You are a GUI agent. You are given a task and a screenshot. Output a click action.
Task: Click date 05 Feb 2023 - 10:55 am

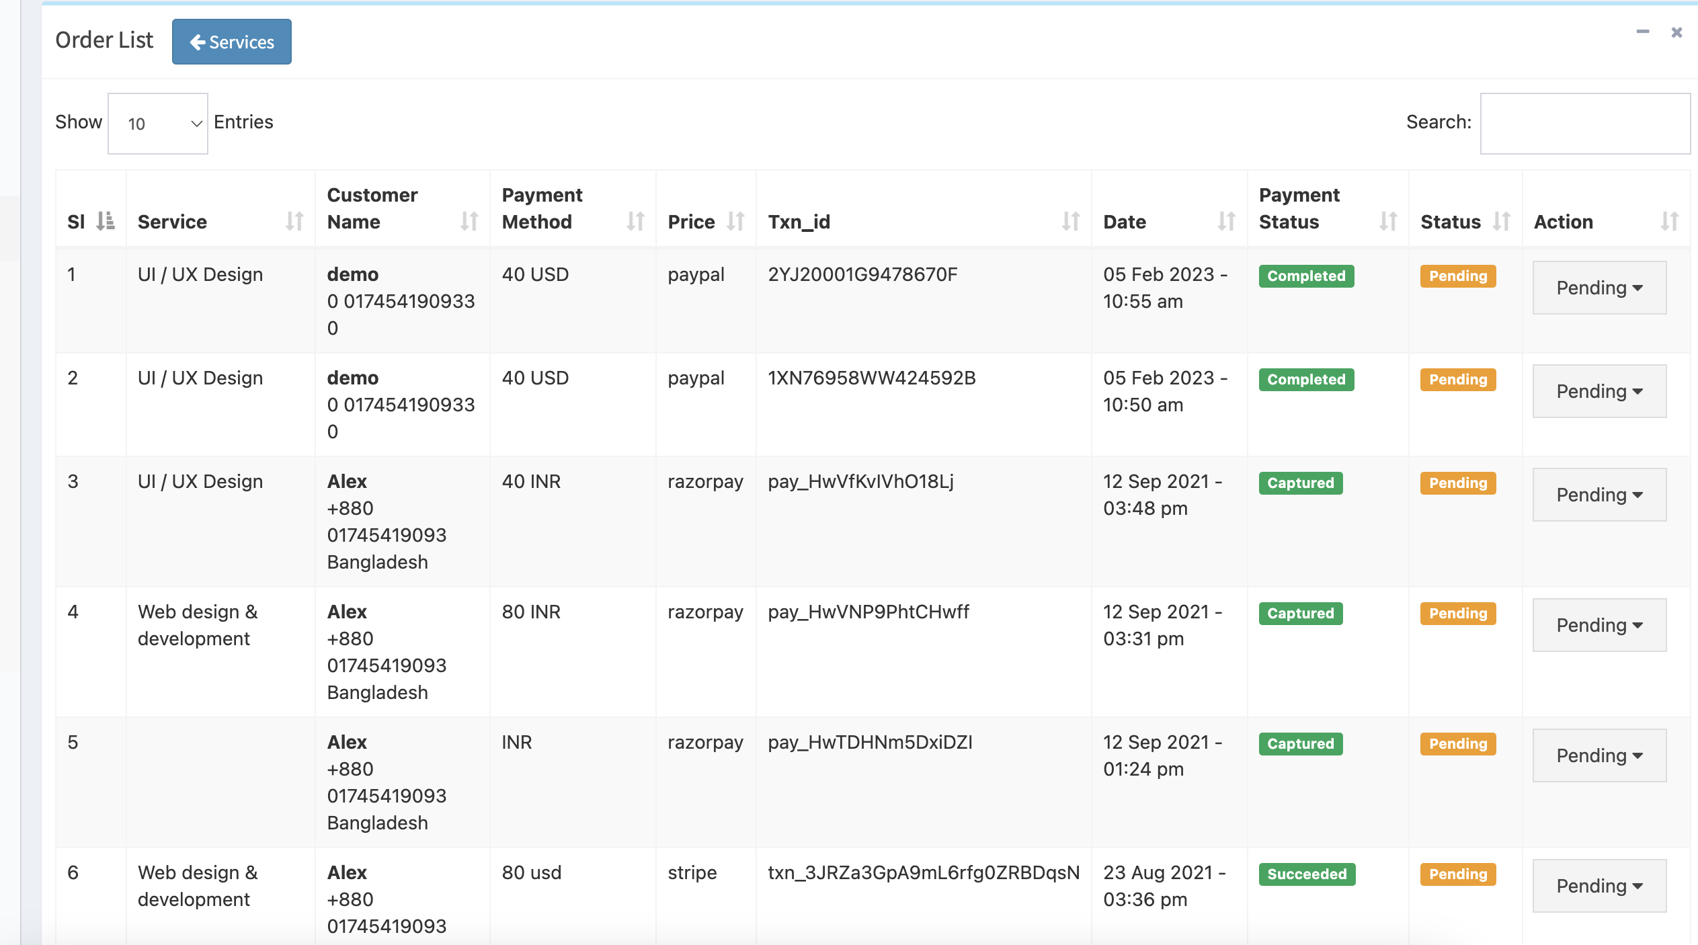(x=1165, y=288)
